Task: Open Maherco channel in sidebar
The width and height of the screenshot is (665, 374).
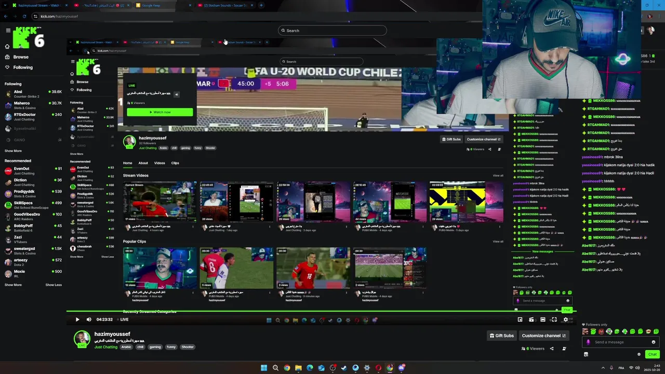Action: tap(32, 105)
